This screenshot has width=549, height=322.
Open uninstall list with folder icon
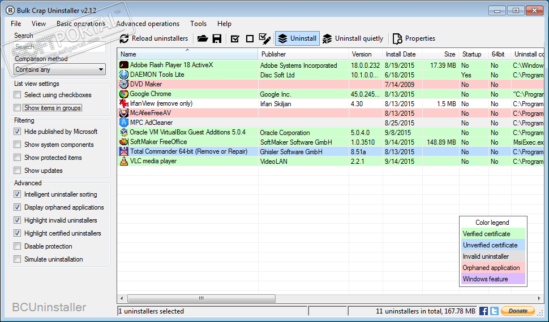(x=203, y=38)
